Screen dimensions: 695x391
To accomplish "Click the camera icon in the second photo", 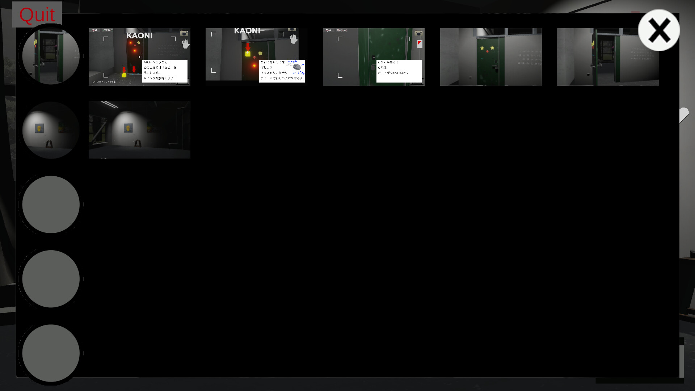I will point(292,30).
